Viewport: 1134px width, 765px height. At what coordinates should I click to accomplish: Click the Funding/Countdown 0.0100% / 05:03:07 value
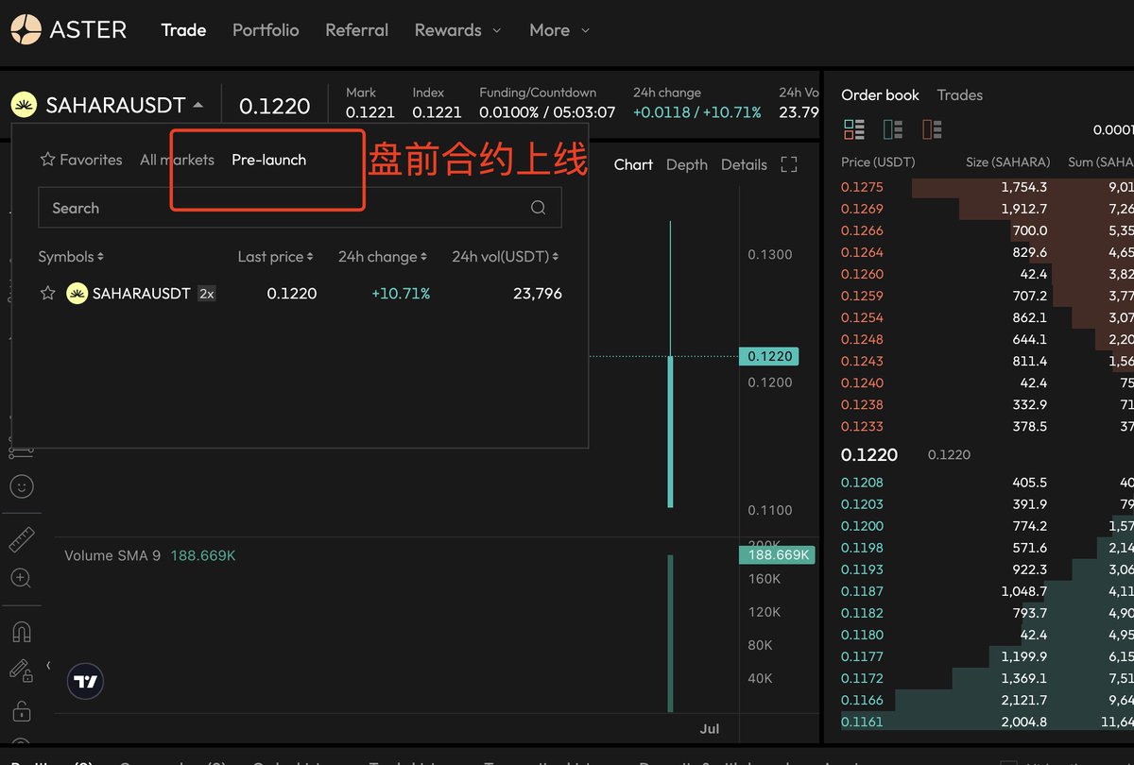pyautogui.click(x=547, y=111)
